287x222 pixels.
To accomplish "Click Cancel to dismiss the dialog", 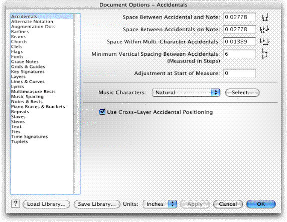I will tap(228, 204).
